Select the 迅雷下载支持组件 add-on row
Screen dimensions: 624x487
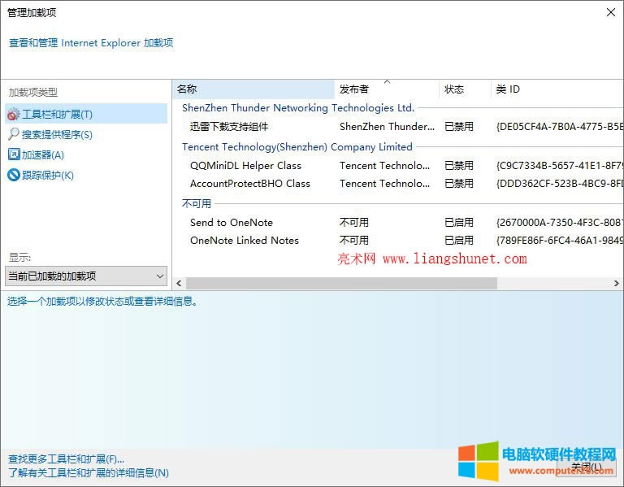click(x=229, y=127)
